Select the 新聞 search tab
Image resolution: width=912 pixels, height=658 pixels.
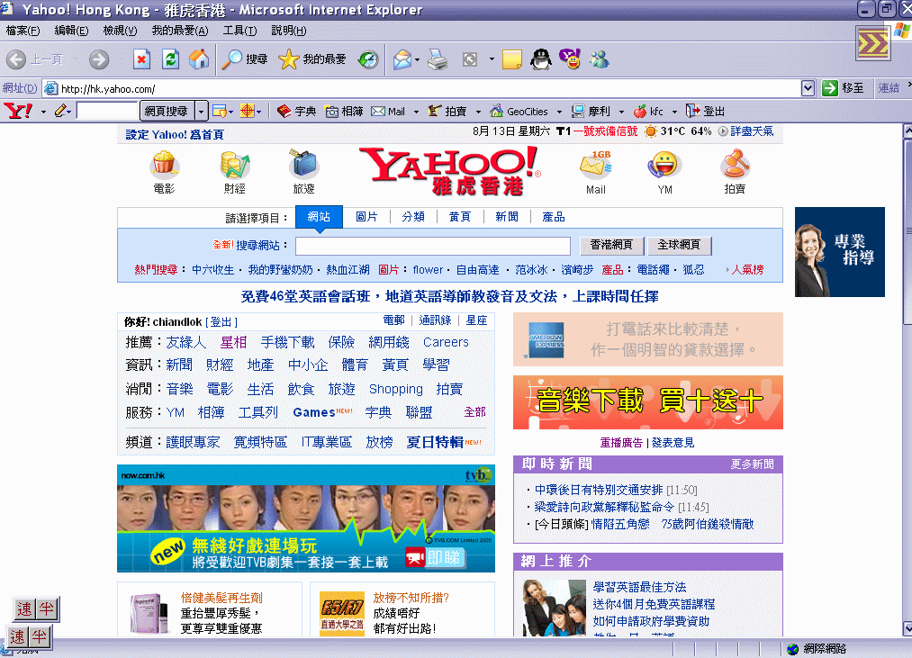(507, 217)
